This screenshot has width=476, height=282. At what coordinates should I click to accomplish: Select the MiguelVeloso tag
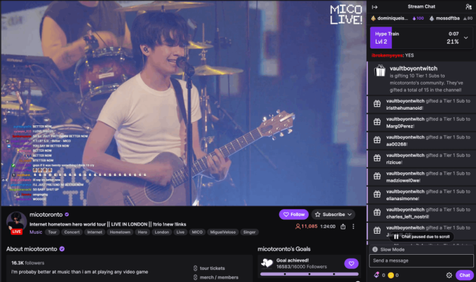tap(223, 232)
